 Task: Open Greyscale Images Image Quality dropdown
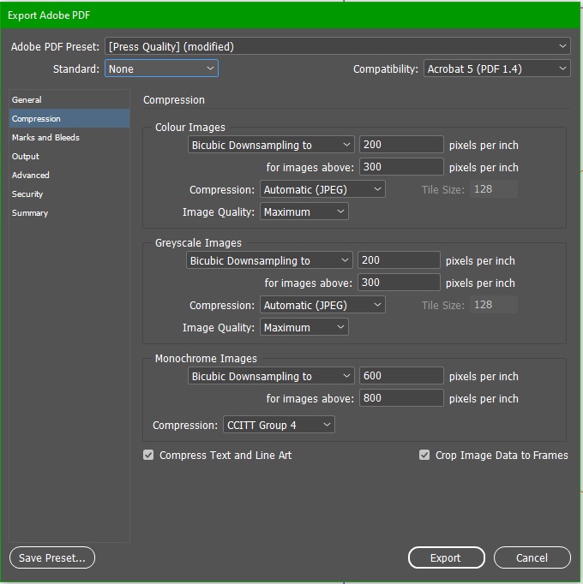tap(304, 327)
